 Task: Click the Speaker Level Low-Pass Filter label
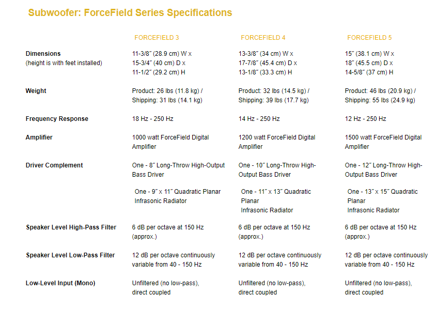(70, 255)
